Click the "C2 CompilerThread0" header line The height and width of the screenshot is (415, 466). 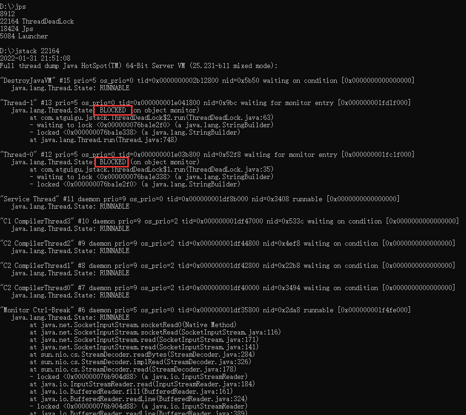227,288
